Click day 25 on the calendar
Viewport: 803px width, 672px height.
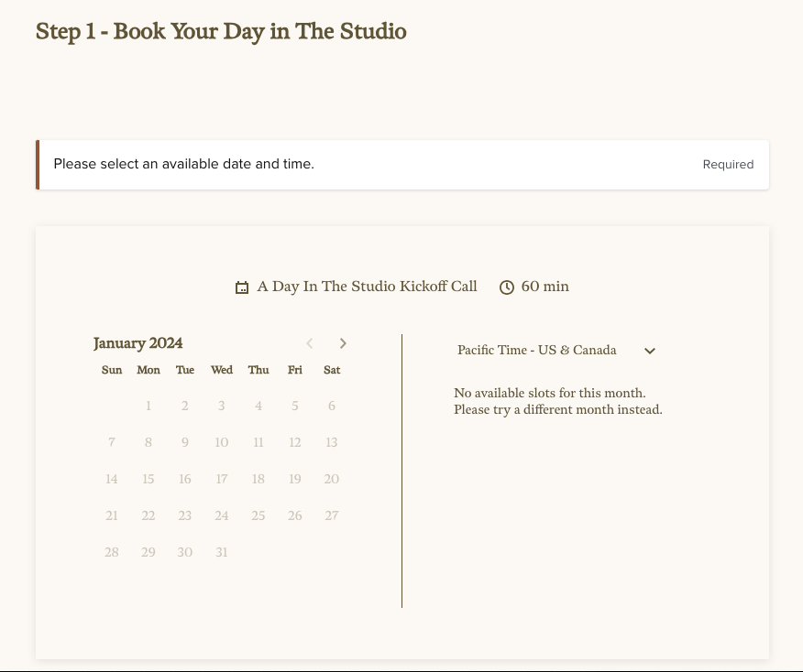[x=258, y=515]
